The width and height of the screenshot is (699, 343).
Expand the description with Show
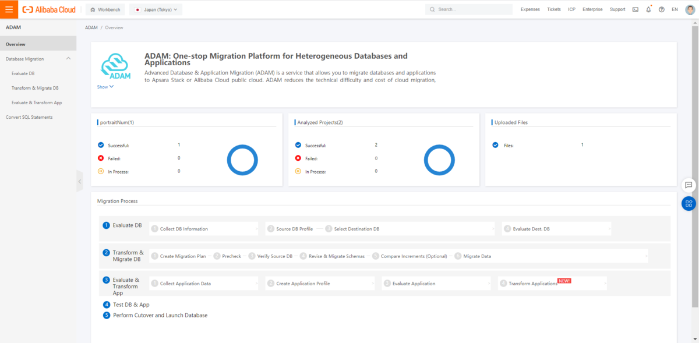pyautogui.click(x=105, y=87)
